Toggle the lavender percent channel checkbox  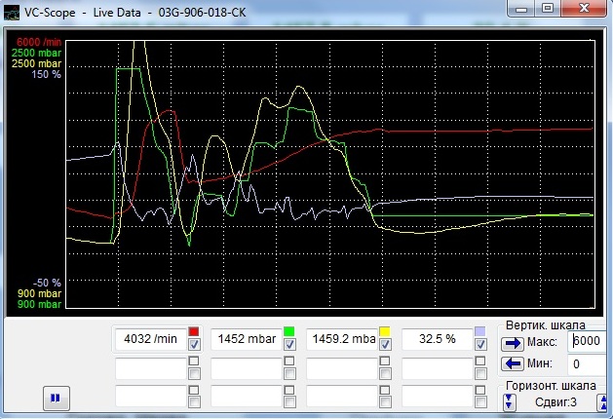pos(480,344)
